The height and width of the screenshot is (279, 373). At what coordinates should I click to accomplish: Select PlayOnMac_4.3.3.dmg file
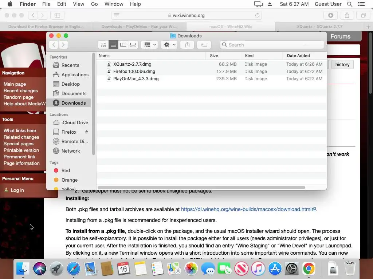(212, 79)
